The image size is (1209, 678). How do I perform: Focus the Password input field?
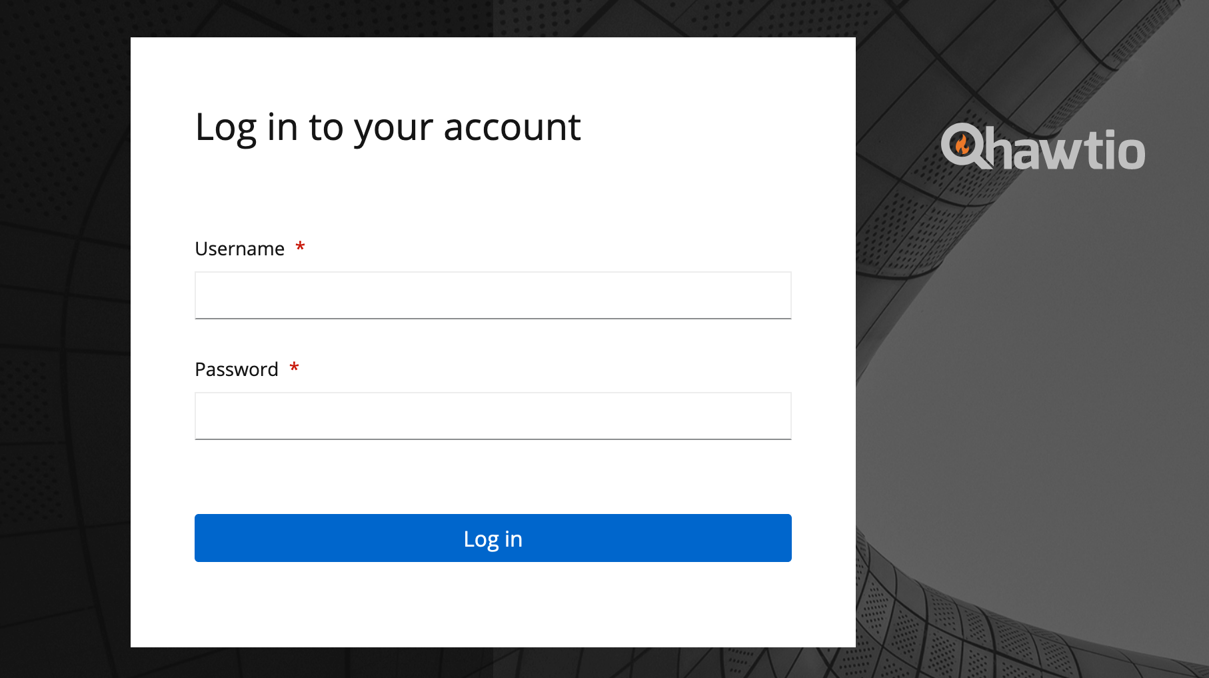493,416
